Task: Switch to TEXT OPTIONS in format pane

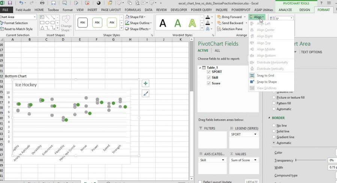Action: pos(312,52)
